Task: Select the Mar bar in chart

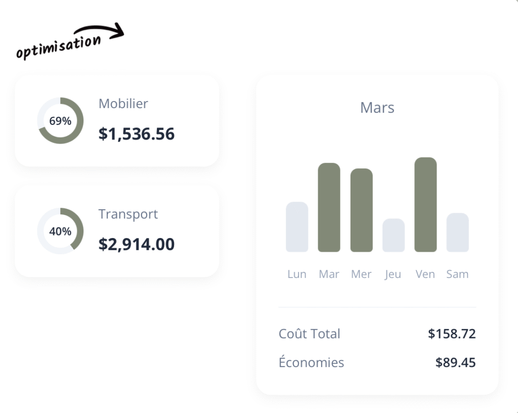Action: 329,207
